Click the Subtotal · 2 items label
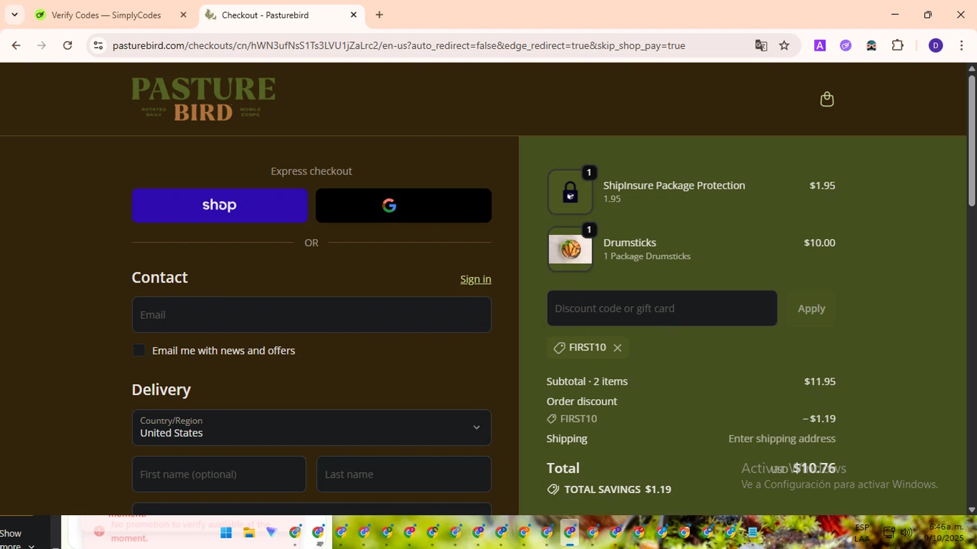The image size is (977, 549). click(x=587, y=382)
